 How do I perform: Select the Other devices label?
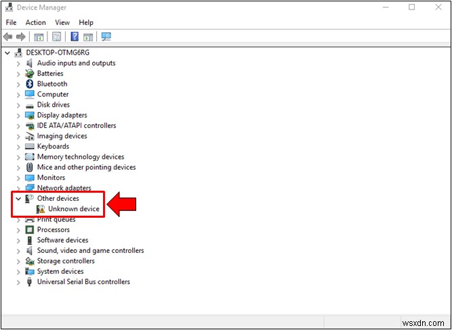click(x=58, y=198)
